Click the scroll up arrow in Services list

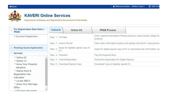(46, 57)
